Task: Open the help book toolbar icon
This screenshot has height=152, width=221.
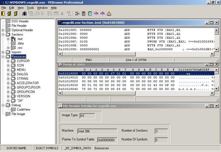Action: (109, 14)
